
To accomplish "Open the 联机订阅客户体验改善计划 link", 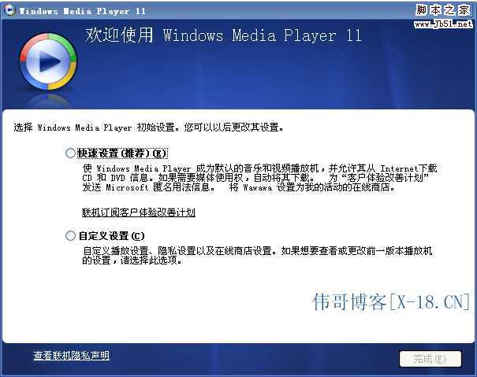I will tap(139, 212).
